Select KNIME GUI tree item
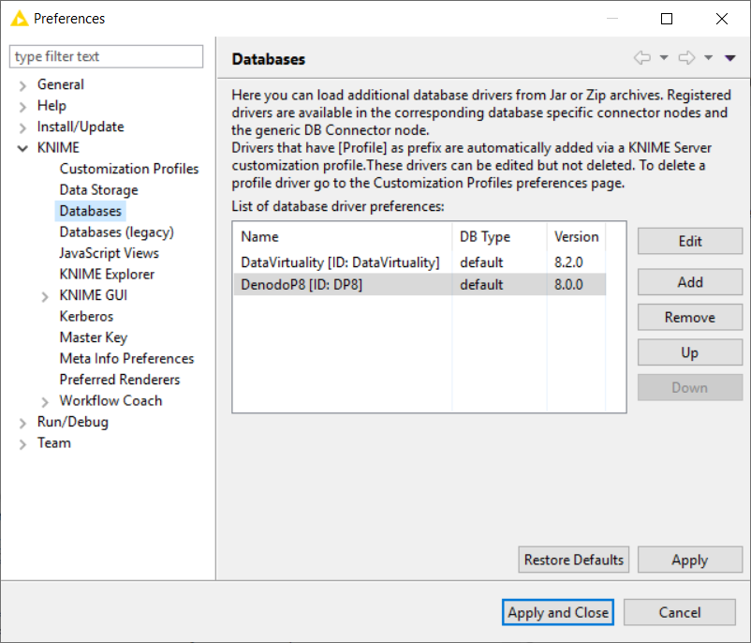 click(x=94, y=295)
